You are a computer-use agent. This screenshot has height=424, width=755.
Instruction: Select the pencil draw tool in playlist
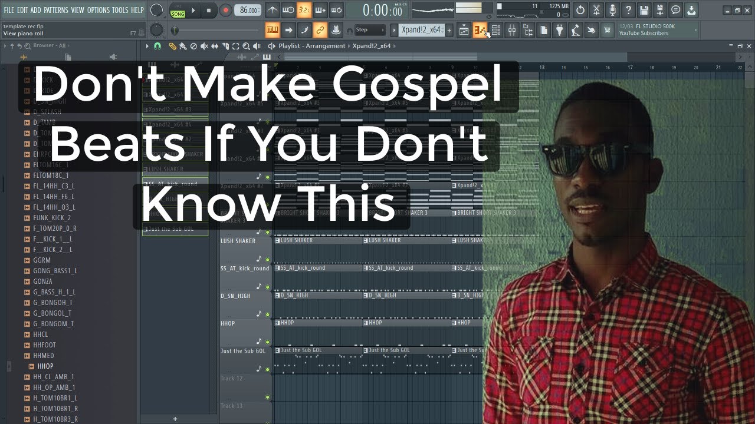(x=173, y=46)
